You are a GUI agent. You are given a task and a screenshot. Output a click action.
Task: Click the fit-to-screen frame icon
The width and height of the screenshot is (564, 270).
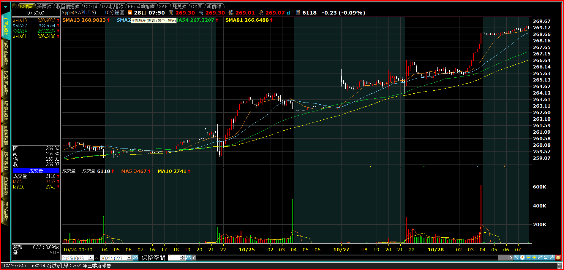pos(546,258)
